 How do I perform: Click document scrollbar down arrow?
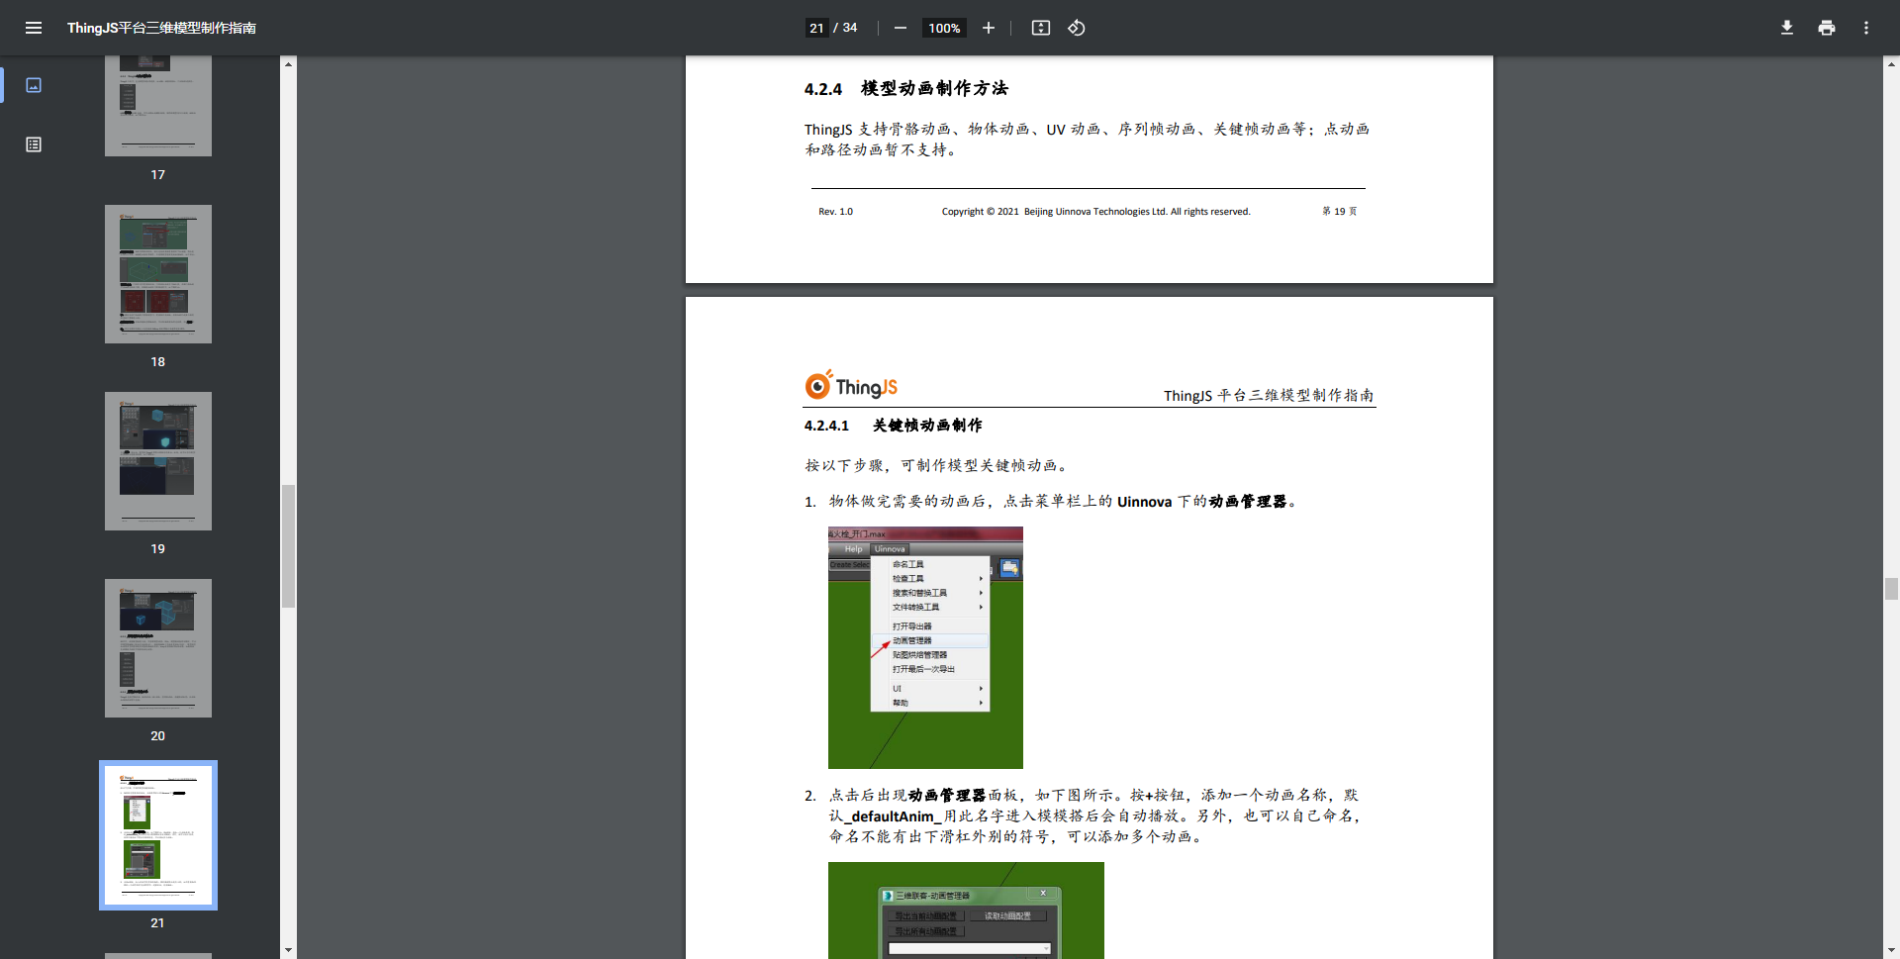click(1891, 950)
